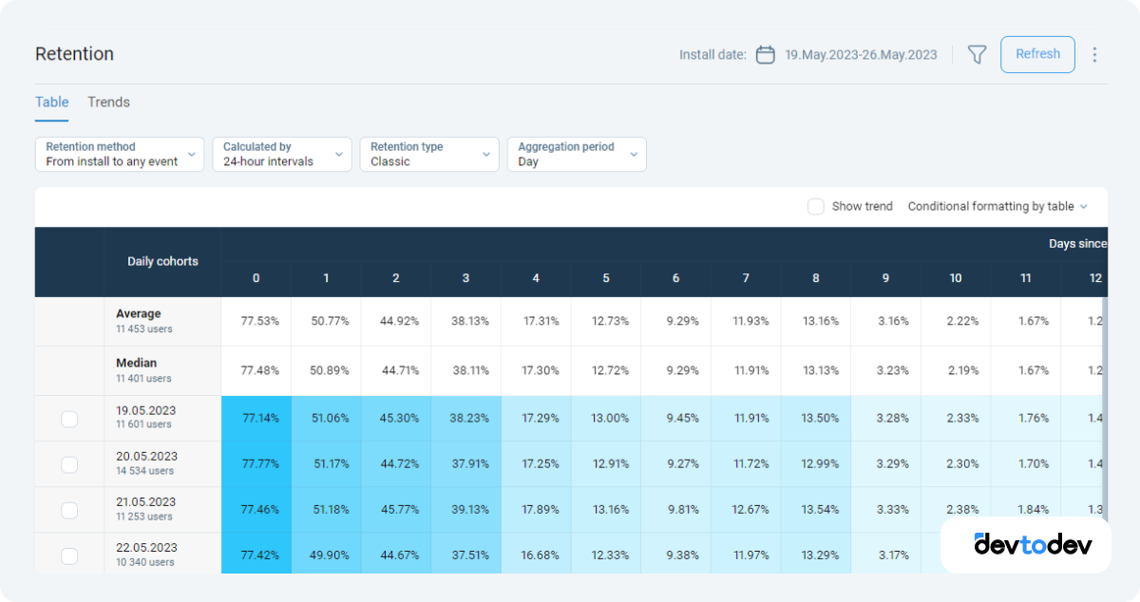The image size is (1140, 602).
Task: Open the filter options via the funnel icon
Action: [x=977, y=55]
